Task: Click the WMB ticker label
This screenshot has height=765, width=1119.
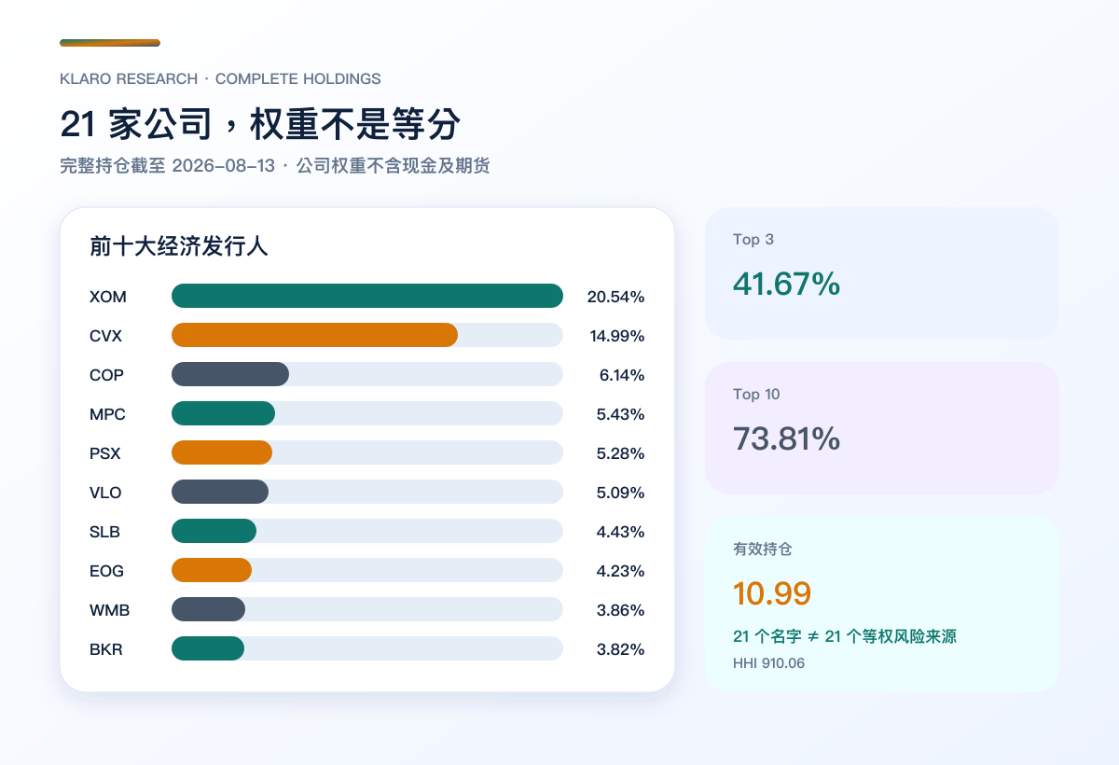Action: [110, 610]
